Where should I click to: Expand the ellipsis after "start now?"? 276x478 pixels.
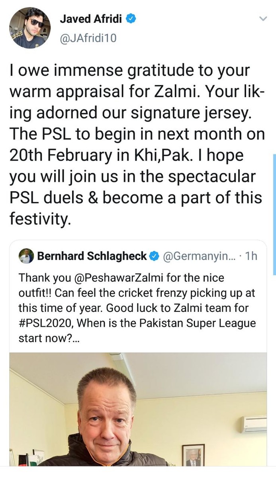click(x=75, y=339)
